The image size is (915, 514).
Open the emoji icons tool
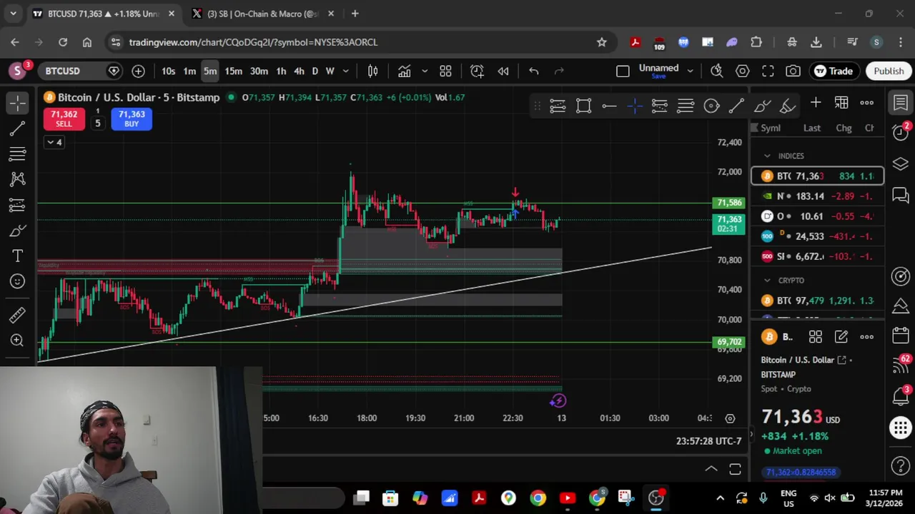[17, 281]
